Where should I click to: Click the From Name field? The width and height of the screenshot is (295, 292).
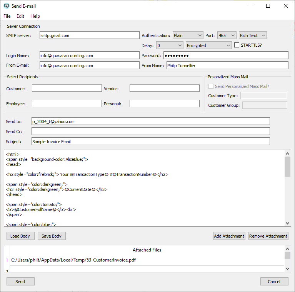click(x=227, y=65)
